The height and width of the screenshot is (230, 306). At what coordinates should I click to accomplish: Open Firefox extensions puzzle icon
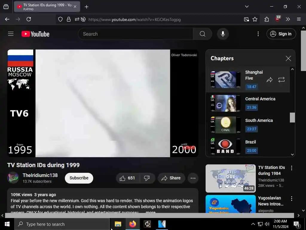pyautogui.click(x=266, y=19)
